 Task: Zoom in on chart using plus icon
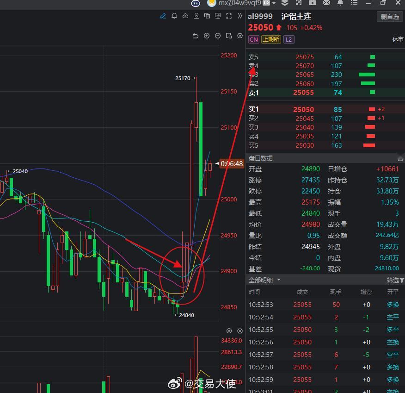206,36
